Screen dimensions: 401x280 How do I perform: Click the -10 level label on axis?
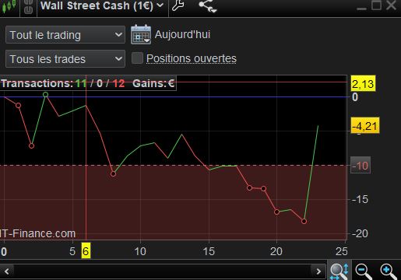point(361,166)
